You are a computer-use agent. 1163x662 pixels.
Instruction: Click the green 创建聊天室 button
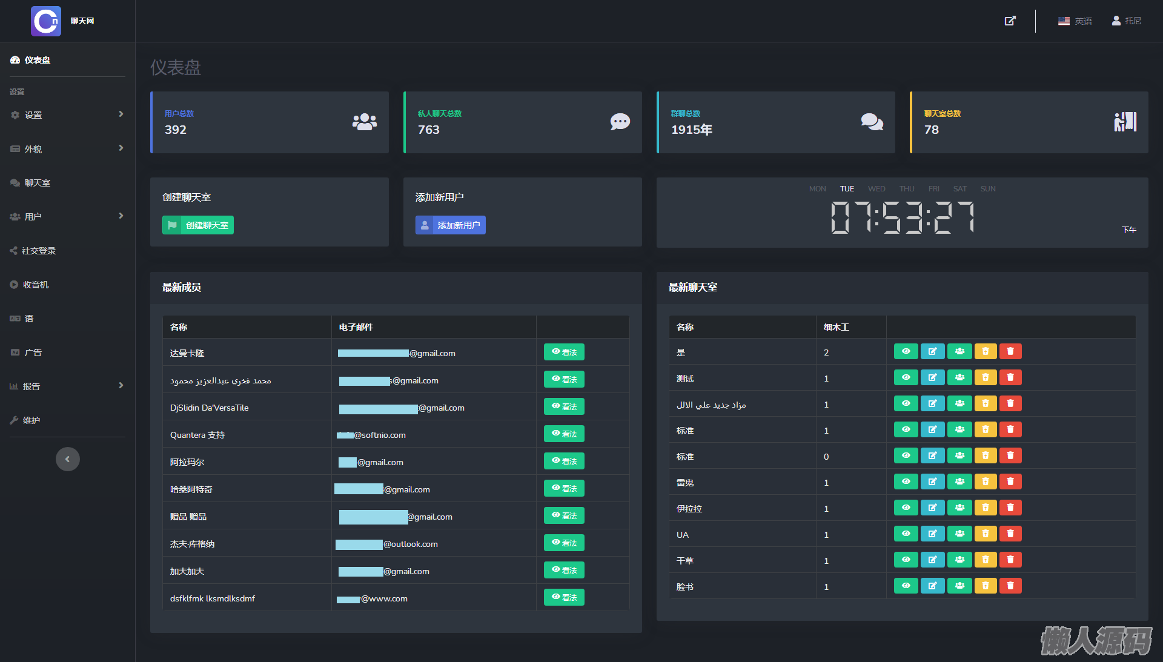click(x=198, y=225)
